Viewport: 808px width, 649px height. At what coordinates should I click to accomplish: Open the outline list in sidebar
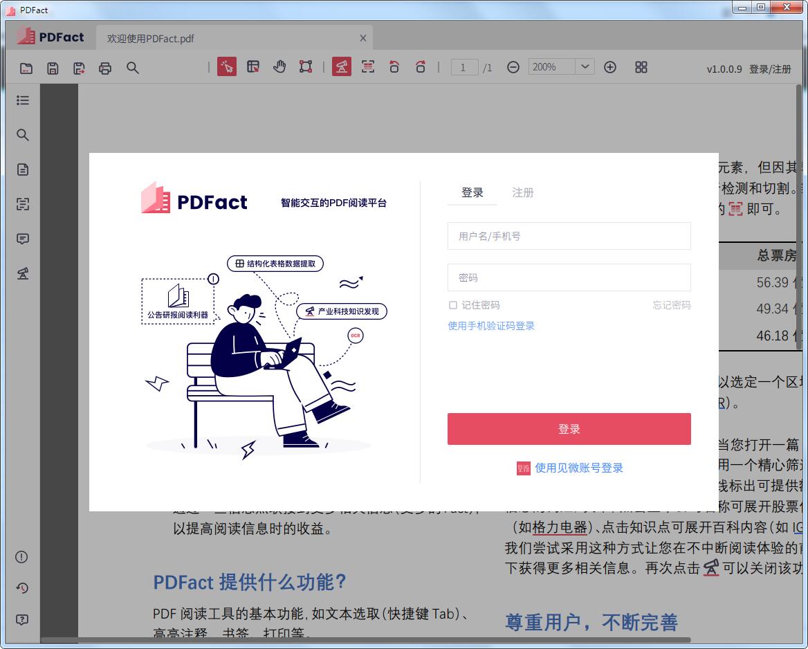click(x=23, y=100)
